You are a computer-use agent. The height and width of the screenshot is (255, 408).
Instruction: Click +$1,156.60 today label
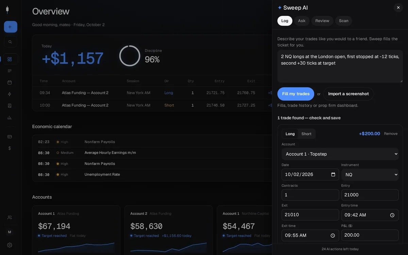click(176, 236)
